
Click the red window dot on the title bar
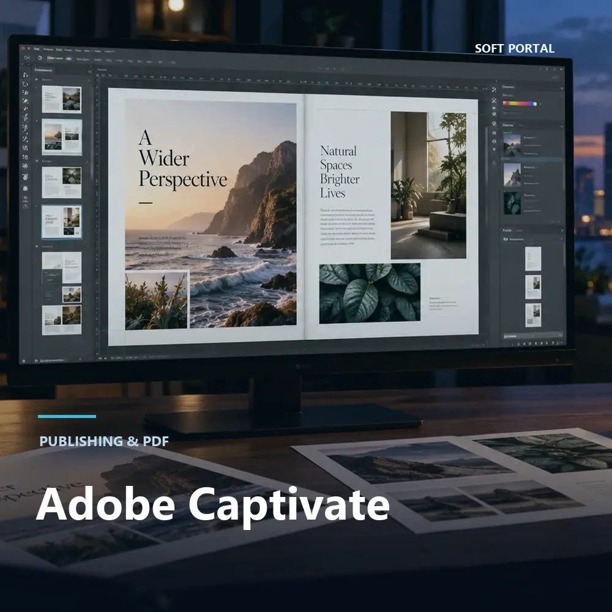pos(23,48)
